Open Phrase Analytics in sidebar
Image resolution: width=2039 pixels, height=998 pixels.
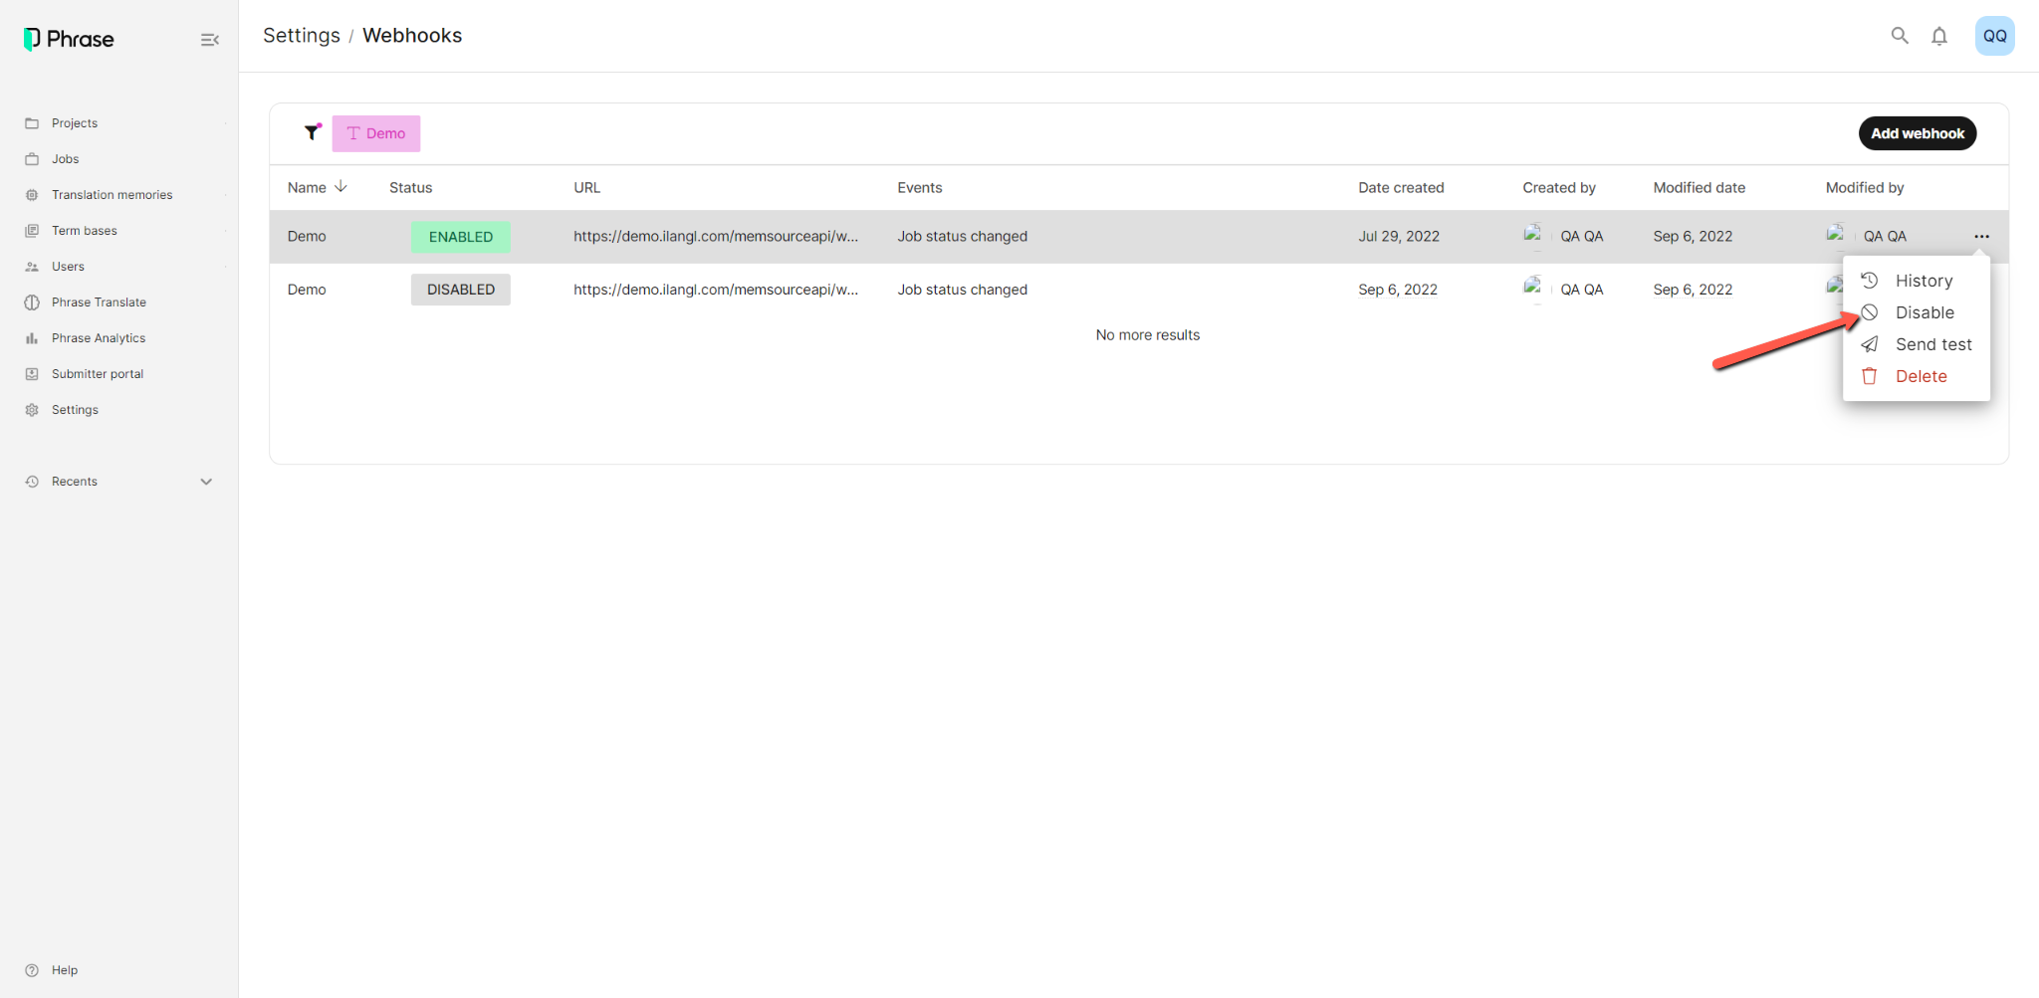pyautogui.click(x=99, y=338)
